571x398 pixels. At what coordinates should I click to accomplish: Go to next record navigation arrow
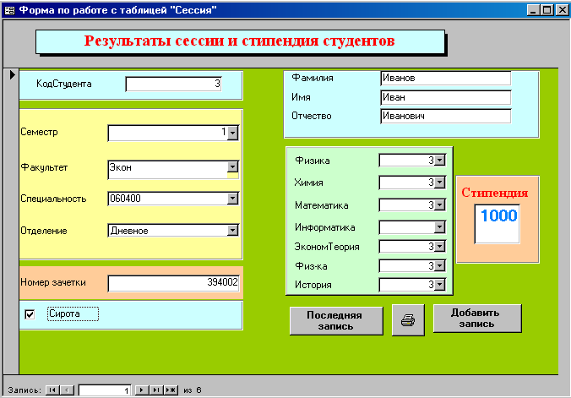142,390
